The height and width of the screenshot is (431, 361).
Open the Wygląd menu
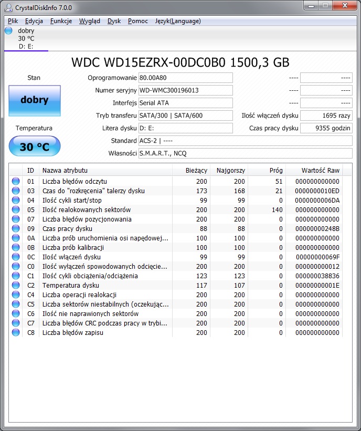pos(90,21)
